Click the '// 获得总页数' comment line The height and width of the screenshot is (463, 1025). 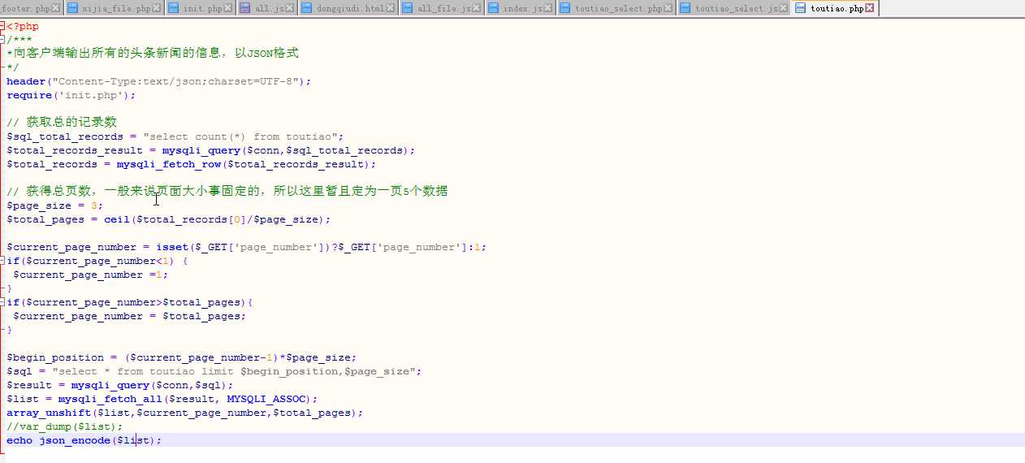click(227, 192)
